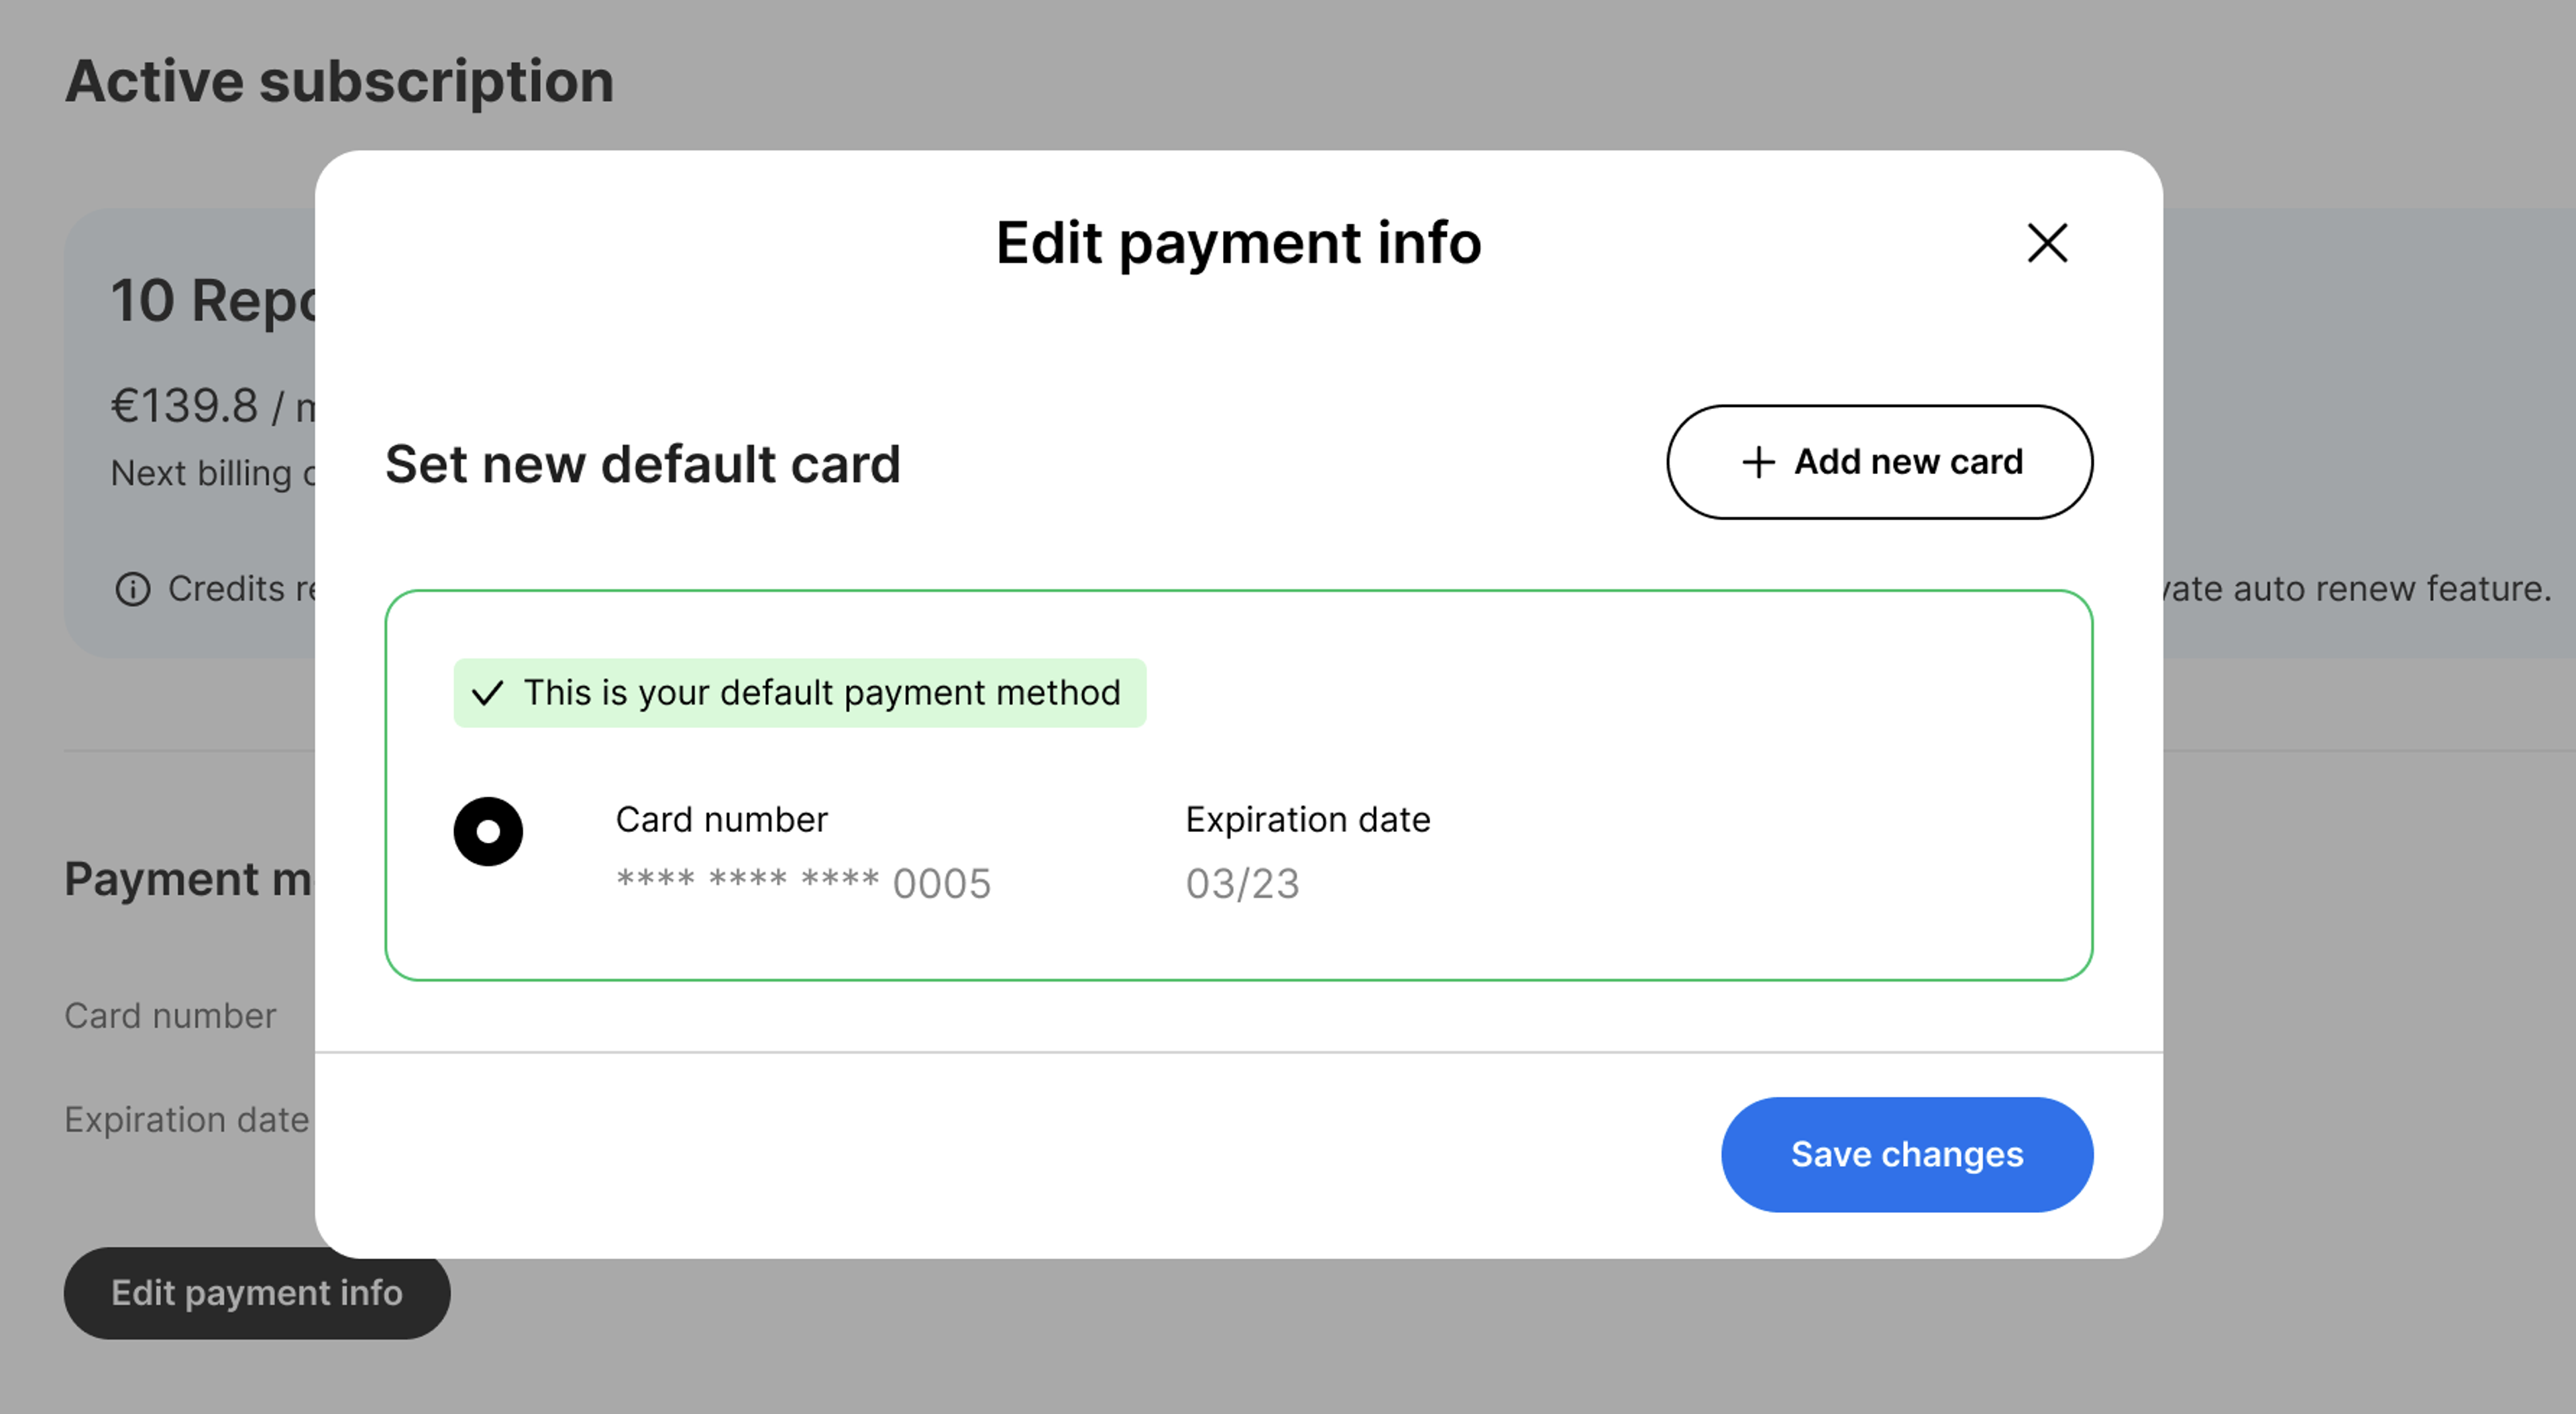Click the Set new default card heading
This screenshot has width=2576, height=1414.
click(643, 464)
